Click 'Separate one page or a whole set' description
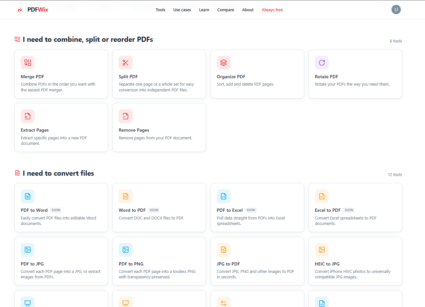Image resolution: width=425 pixels, height=307 pixels. (156, 87)
